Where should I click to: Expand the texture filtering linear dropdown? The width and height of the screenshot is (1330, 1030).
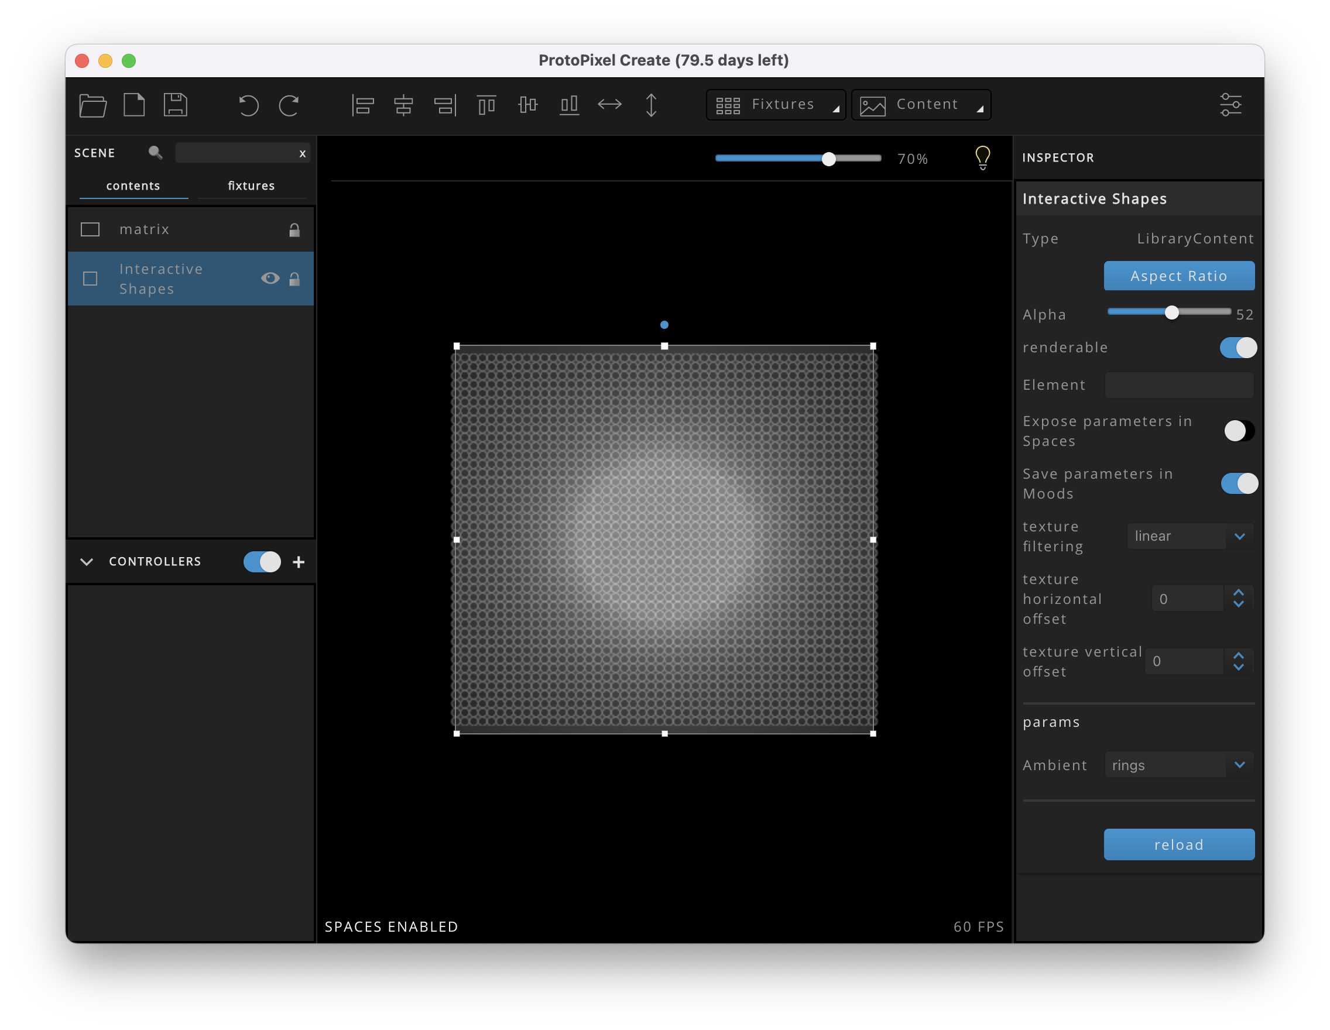click(1190, 535)
